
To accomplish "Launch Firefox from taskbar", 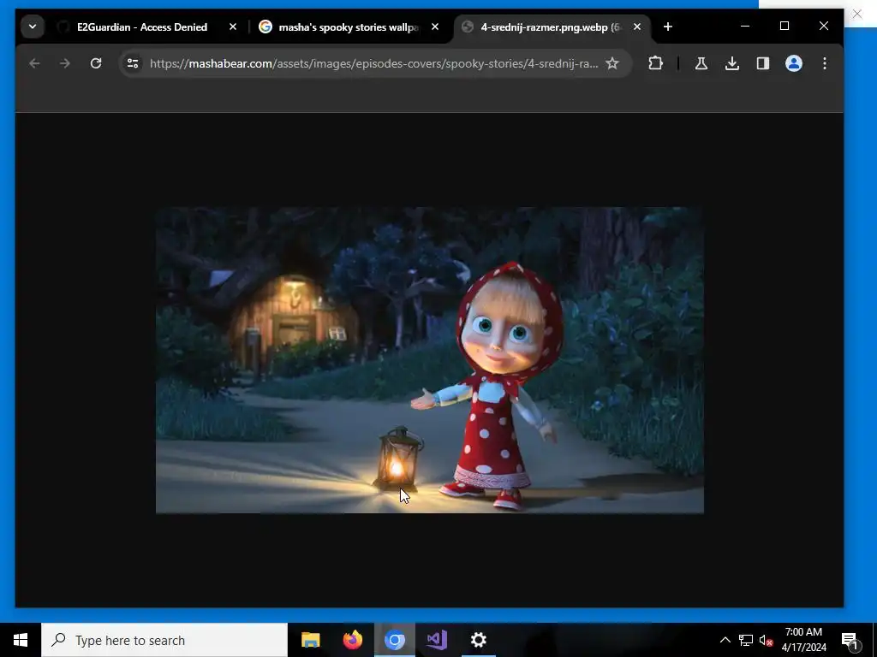I will pyautogui.click(x=352, y=640).
